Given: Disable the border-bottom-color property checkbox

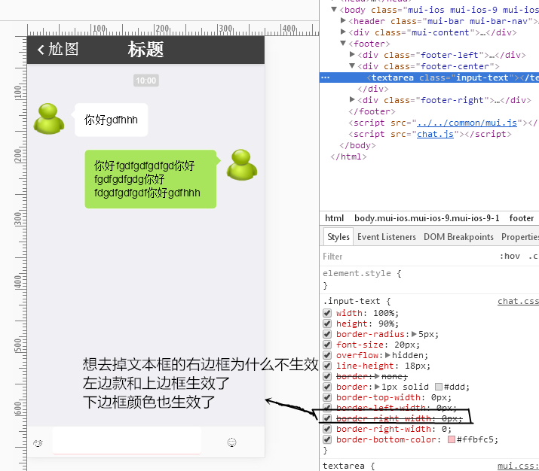Looking at the screenshot, I should point(327,439).
